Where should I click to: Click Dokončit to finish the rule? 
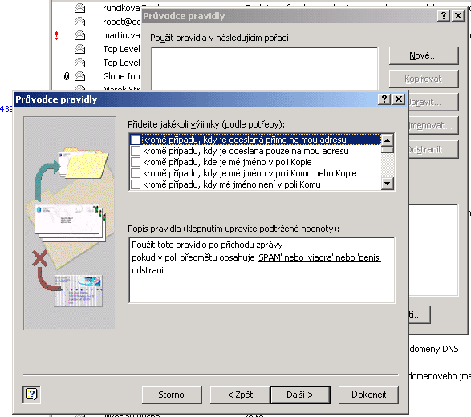[x=368, y=395]
